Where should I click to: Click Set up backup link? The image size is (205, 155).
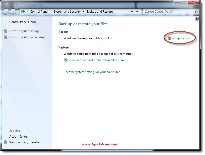[181, 38]
